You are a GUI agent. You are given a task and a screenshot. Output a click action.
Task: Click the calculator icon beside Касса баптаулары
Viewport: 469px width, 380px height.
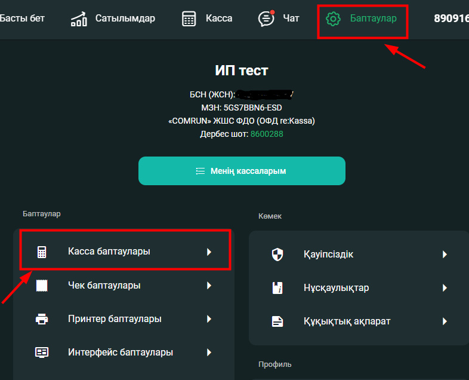pyautogui.click(x=42, y=252)
